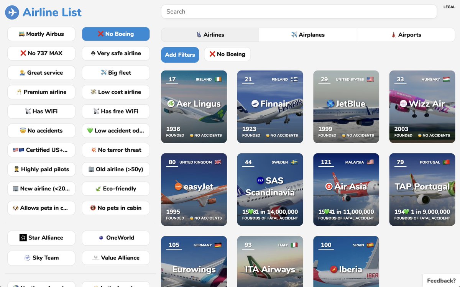Open the Finnair airline card
Viewport: 460px width, 287px height.
[270, 107]
